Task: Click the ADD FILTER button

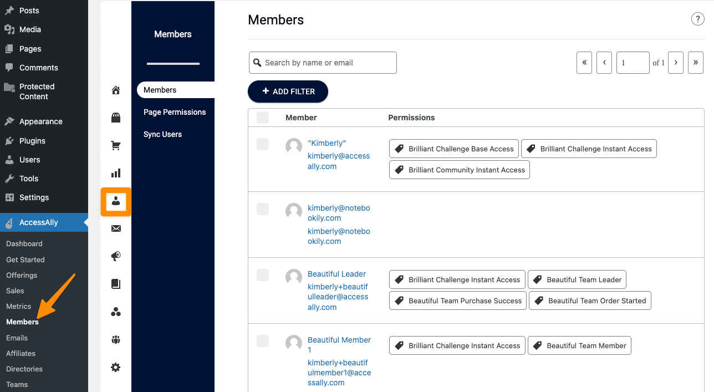Action: pos(288,91)
